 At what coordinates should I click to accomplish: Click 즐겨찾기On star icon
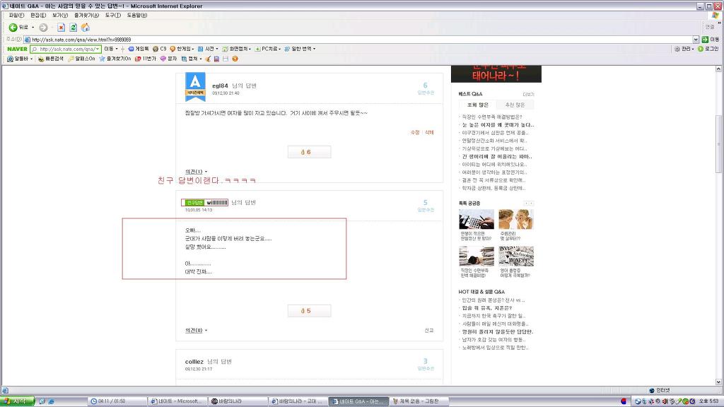click(x=115, y=59)
